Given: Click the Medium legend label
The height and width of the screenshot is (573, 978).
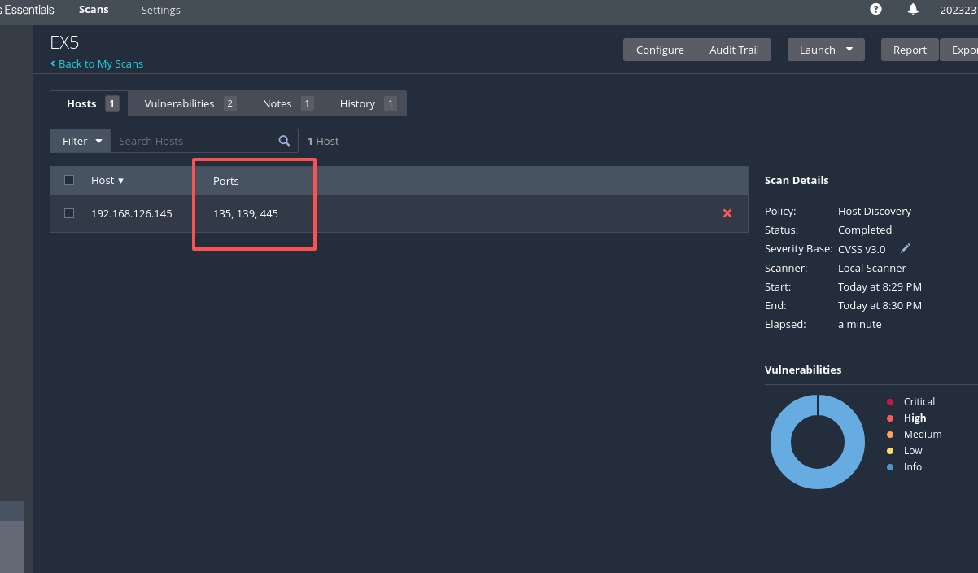Looking at the screenshot, I should (923, 435).
